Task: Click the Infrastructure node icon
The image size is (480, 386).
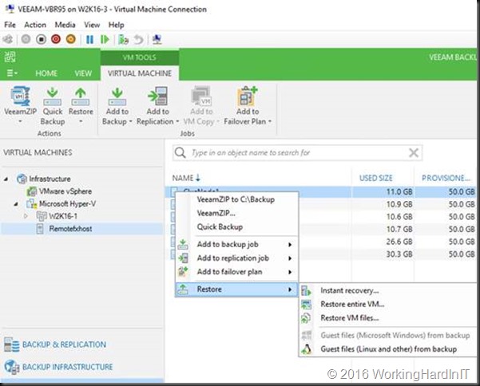Action: click(x=22, y=179)
